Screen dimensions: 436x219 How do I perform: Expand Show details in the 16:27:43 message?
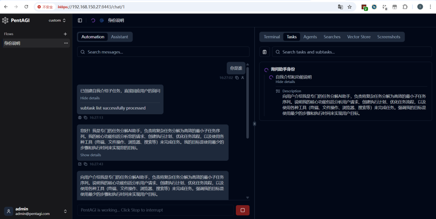coord(91,155)
